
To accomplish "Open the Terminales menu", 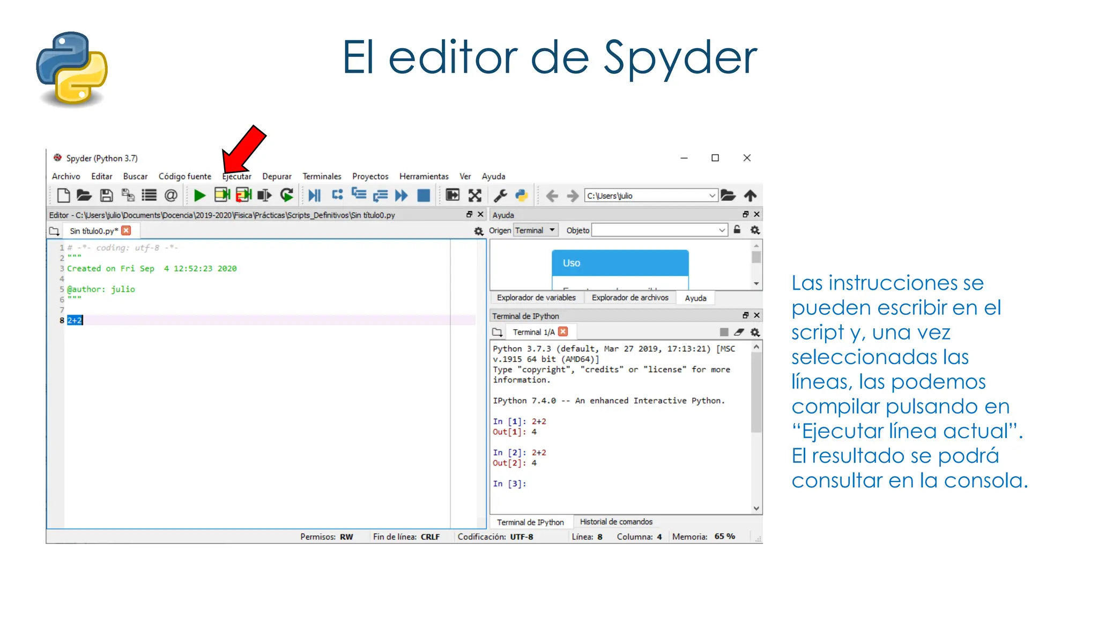I will 322,176.
